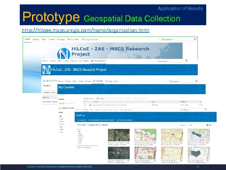
Task: Open My Organization in the topmost Home page navigation
Action: tap(90, 39)
